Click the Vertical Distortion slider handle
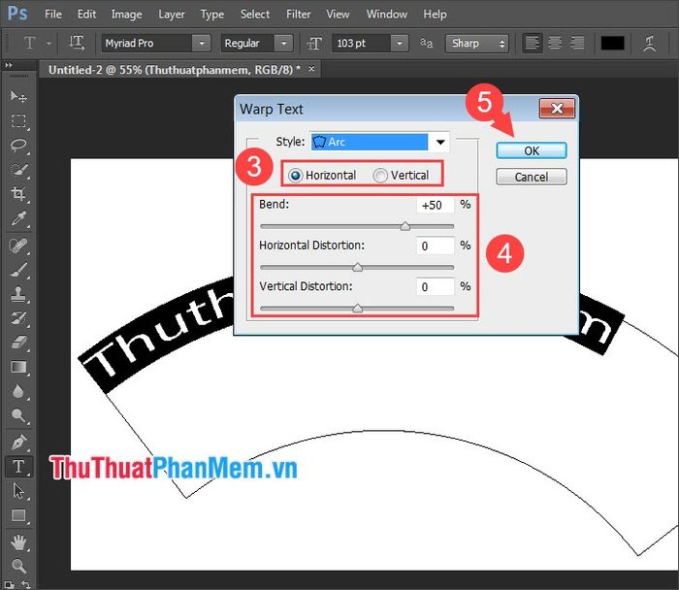The height and width of the screenshot is (590, 679). [357, 309]
